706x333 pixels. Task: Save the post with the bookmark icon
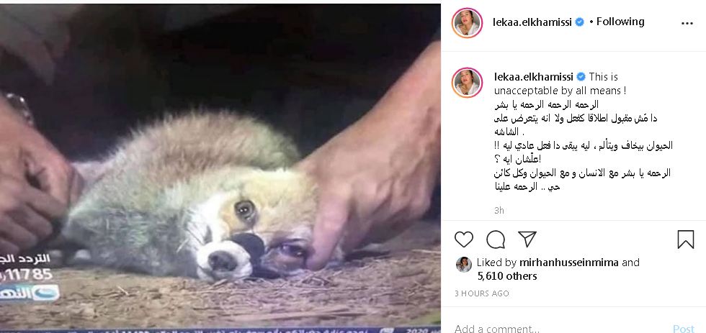pos(686,240)
